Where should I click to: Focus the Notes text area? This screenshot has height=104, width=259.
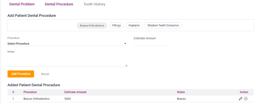coord(67,61)
